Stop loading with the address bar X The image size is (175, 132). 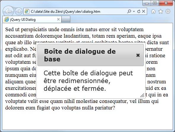click(x=144, y=11)
